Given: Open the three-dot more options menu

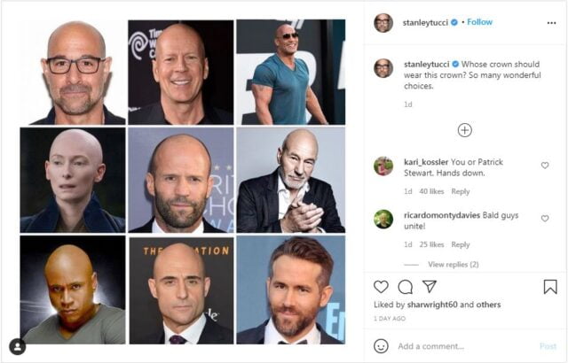Looking at the screenshot, I should [x=549, y=22].
